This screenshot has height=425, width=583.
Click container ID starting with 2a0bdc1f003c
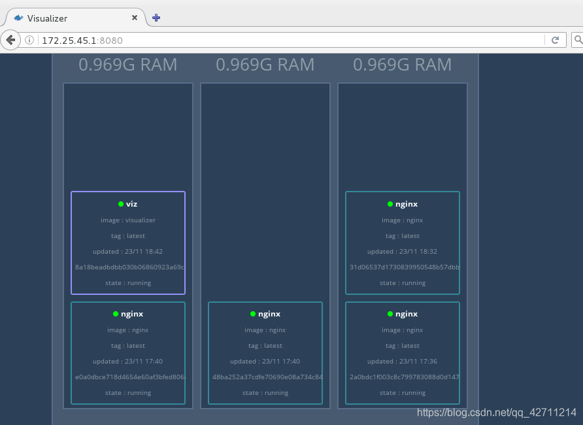point(404,377)
